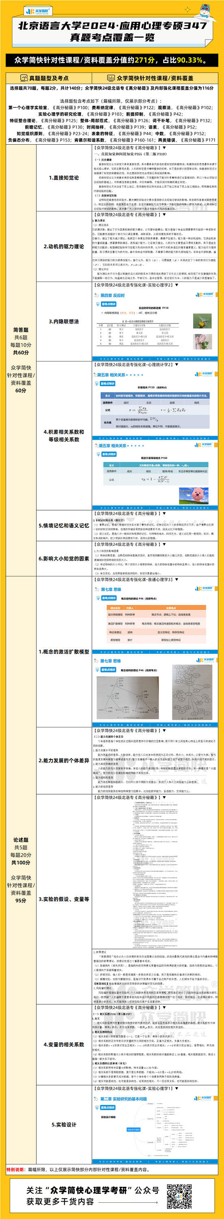
Task: Click the 选择题共70题 summary line
Action: tap(112, 88)
